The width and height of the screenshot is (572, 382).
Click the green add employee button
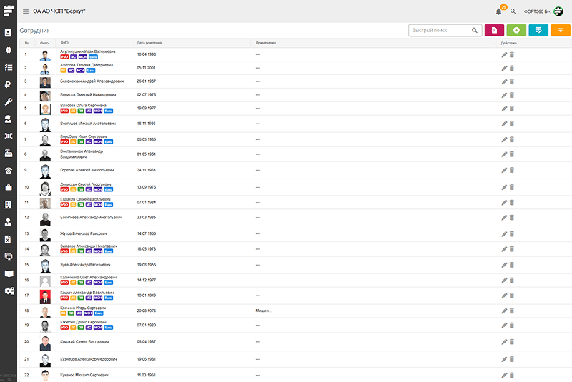pos(516,30)
